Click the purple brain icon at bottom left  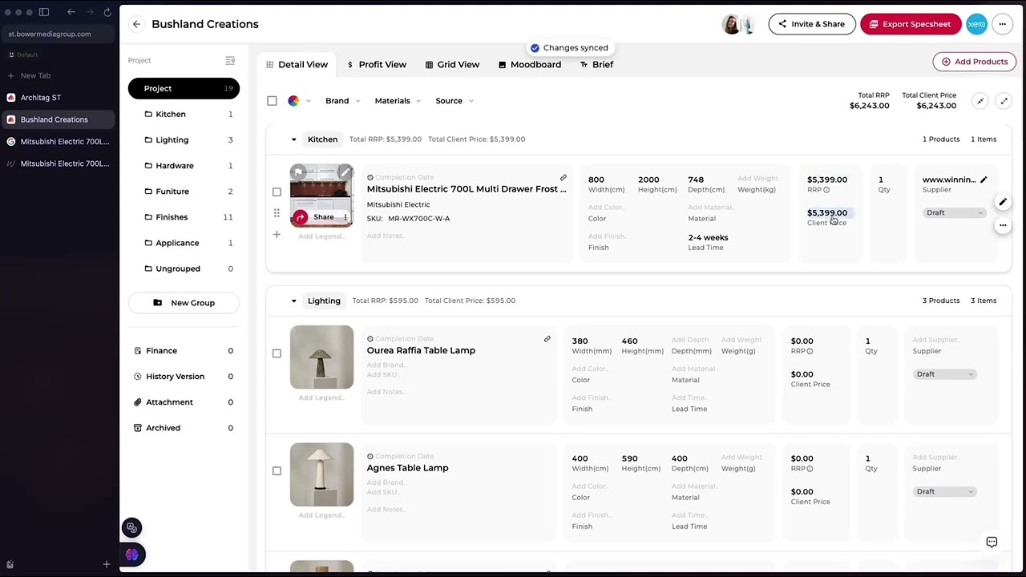131,555
